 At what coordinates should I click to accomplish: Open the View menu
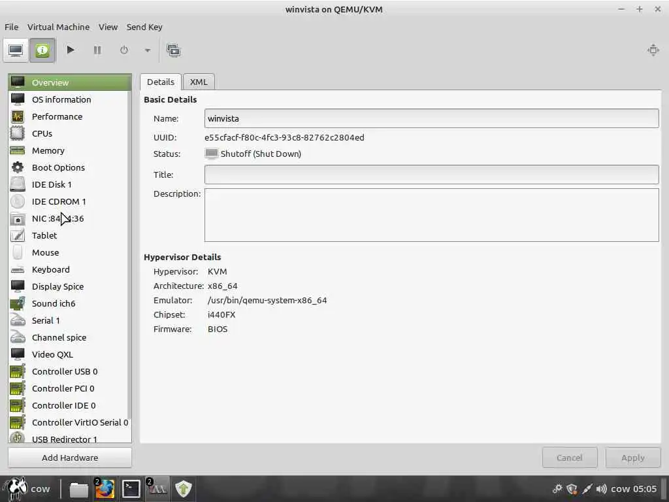(x=108, y=27)
